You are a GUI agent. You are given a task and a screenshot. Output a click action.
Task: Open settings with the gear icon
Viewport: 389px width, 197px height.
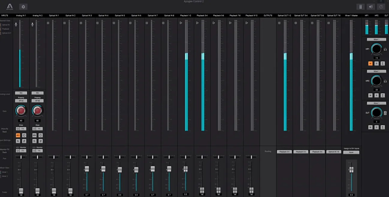pyautogui.click(x=23, y=7)
